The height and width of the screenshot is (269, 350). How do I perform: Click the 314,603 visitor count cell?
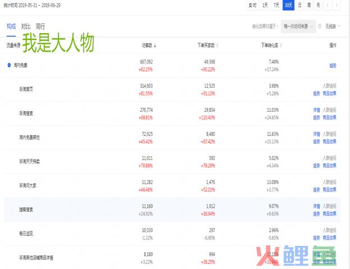click(146, 86)
